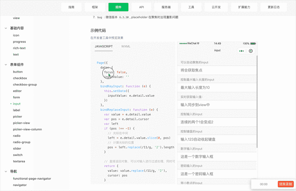
Task: Click the 00:00 recording timer
Action: pyautogui.click(x=263, y=184)
